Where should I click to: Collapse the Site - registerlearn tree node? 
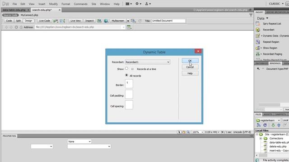pyautogui.click(x=257, y=135)
